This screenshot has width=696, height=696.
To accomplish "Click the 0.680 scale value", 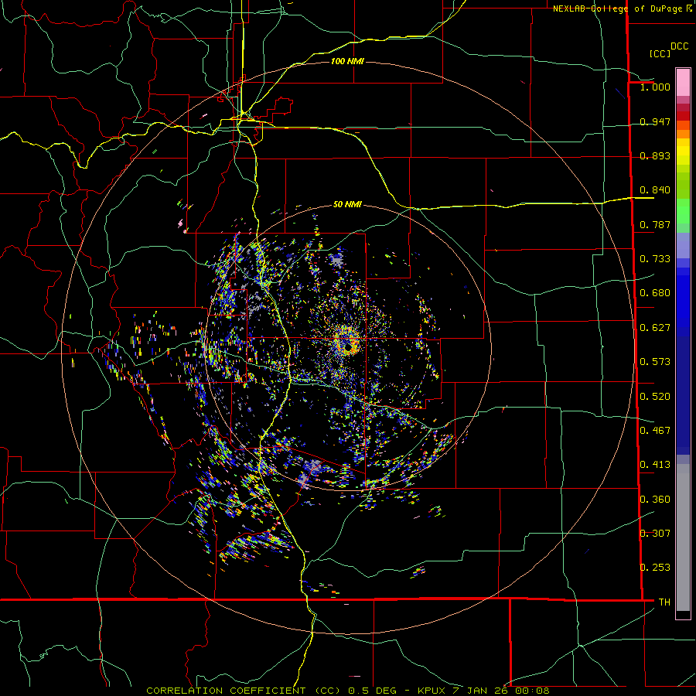I will [655, 293].
